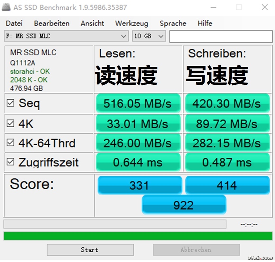Click the write access time 0.487 ms

227,162
